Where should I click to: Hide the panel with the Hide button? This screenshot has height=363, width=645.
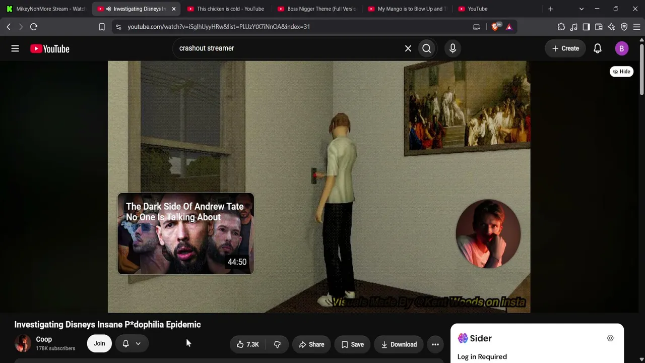click(621, 72)
